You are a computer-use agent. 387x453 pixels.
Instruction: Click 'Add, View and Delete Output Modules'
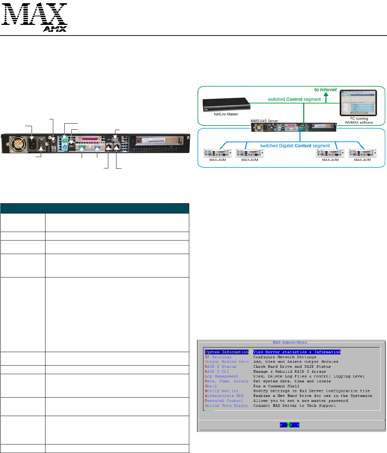click(296, 362)
